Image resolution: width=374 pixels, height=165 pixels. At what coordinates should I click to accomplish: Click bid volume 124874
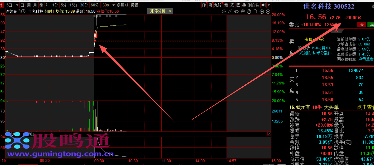(x=356, y=71)
